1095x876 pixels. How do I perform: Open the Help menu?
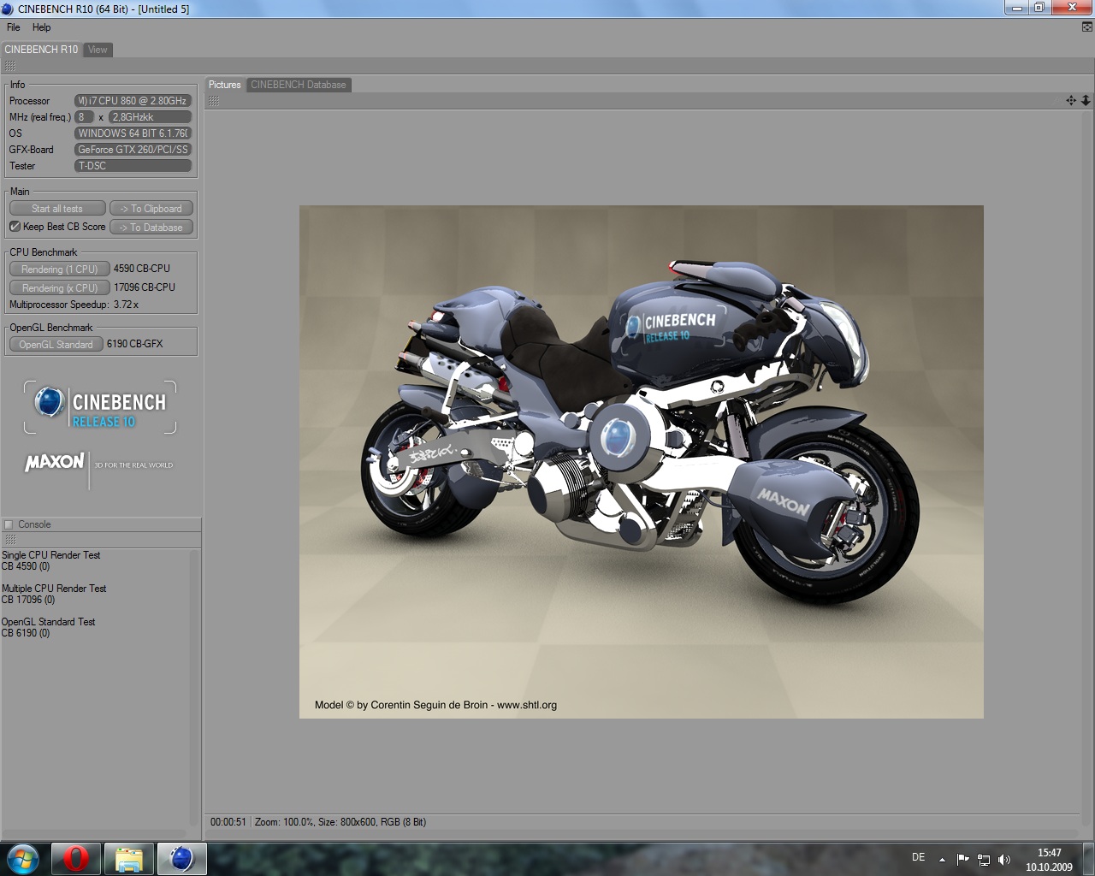pos(41,27)
